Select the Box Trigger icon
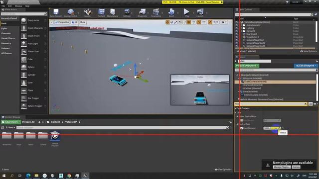 (x=24, y=98)
